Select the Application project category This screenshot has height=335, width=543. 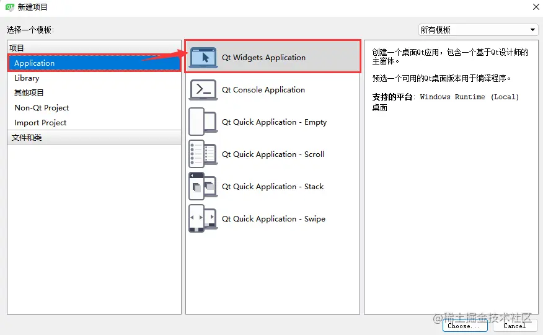pyautogui.click(x=94, y=63)
